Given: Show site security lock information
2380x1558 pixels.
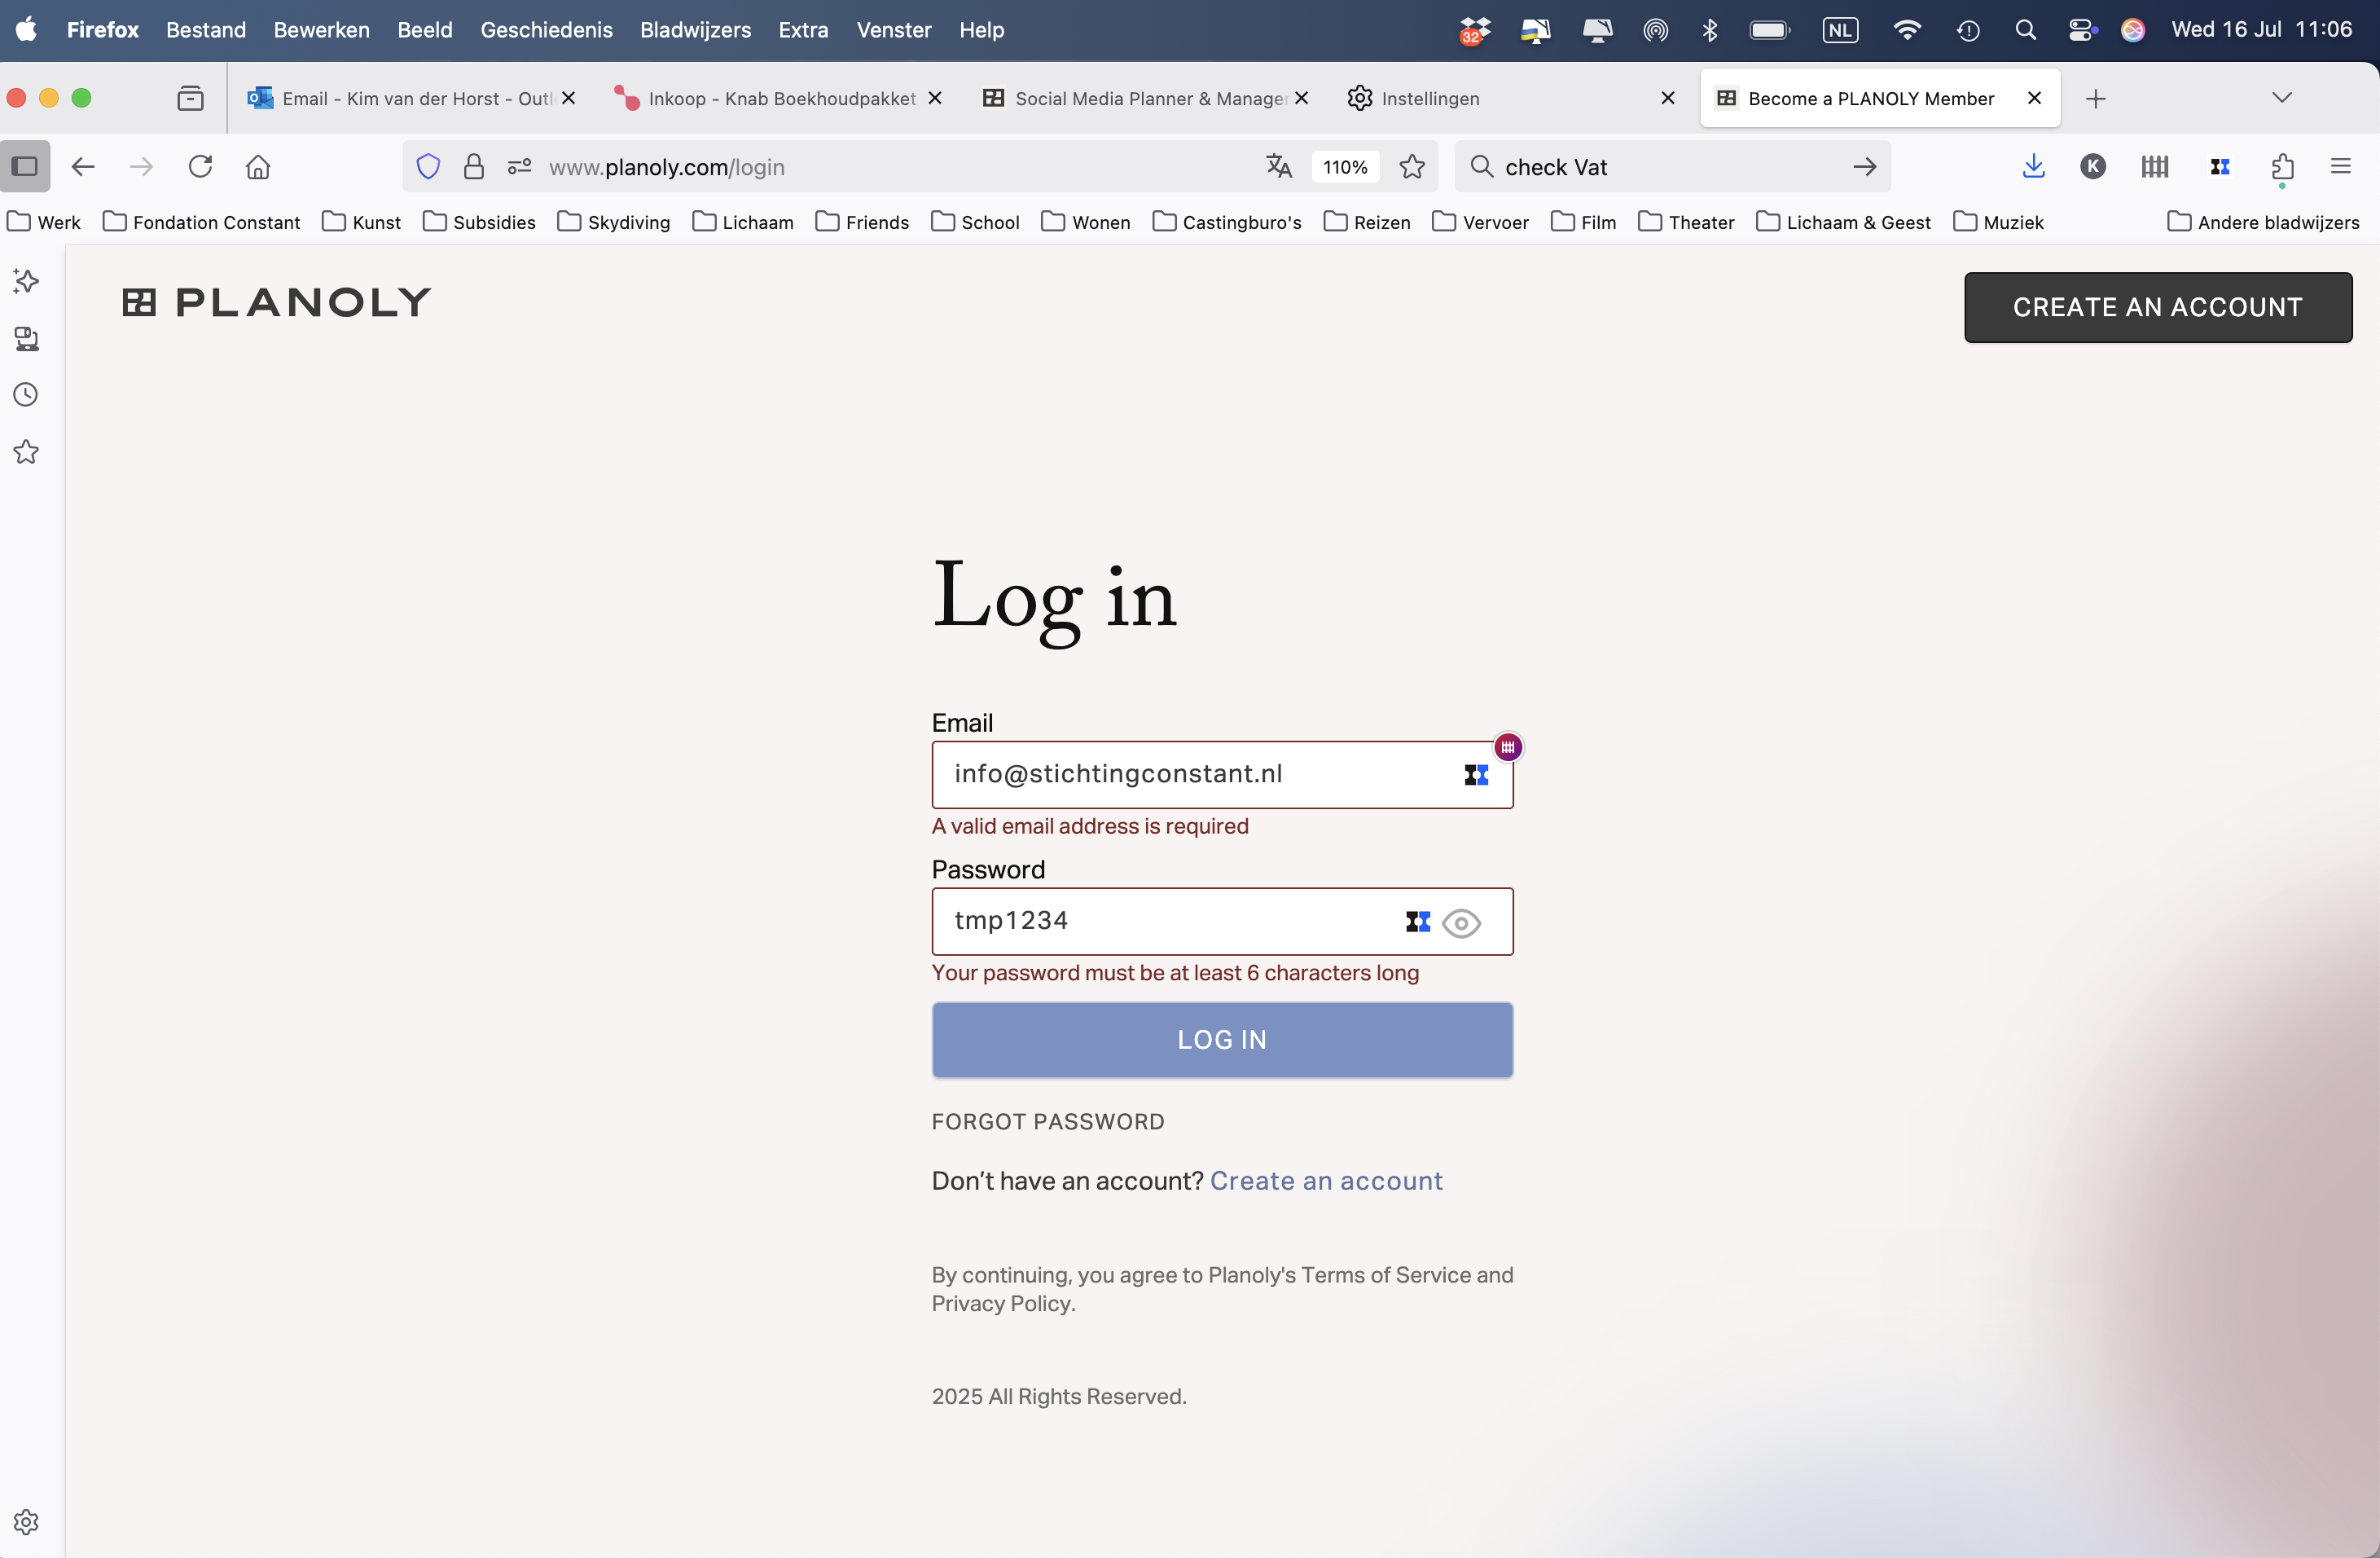Looking at the screenshot, I should [x=474, y=166].
